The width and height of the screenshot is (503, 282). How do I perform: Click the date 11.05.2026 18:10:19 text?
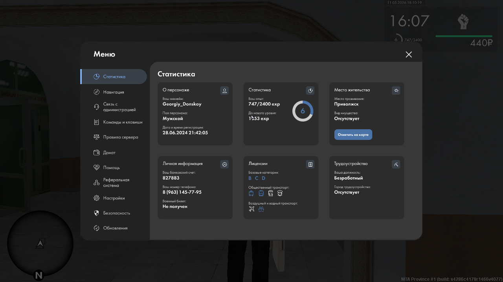tap(404, 3)
